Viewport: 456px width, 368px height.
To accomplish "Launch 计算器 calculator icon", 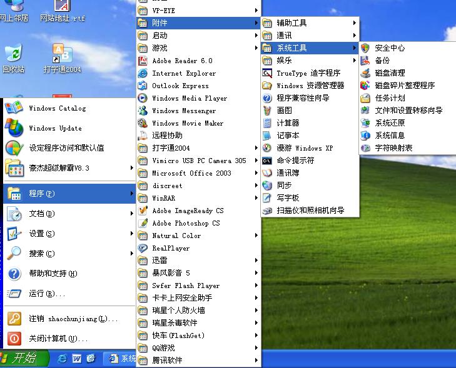I will (267, 123).
